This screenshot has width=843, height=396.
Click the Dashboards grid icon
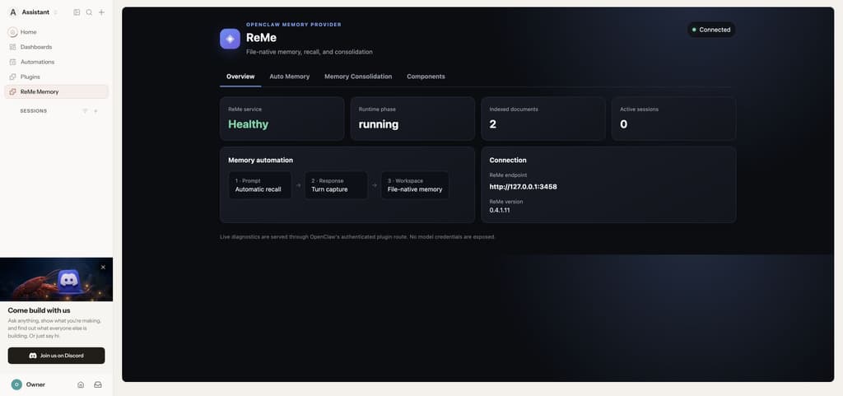point(13,47)
